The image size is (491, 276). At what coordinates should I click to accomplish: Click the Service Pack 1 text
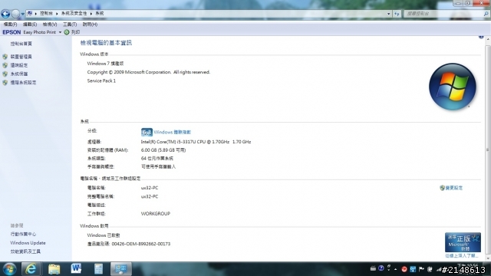pyautogui.click(x=101, y=80)
